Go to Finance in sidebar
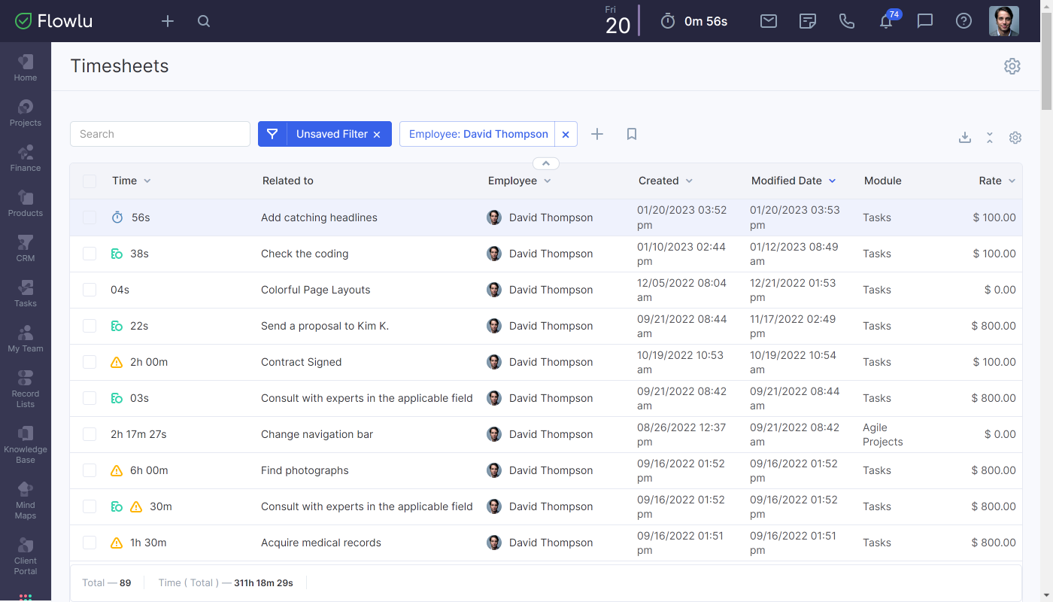1053x602 pixels. click(x=26, y=158)
